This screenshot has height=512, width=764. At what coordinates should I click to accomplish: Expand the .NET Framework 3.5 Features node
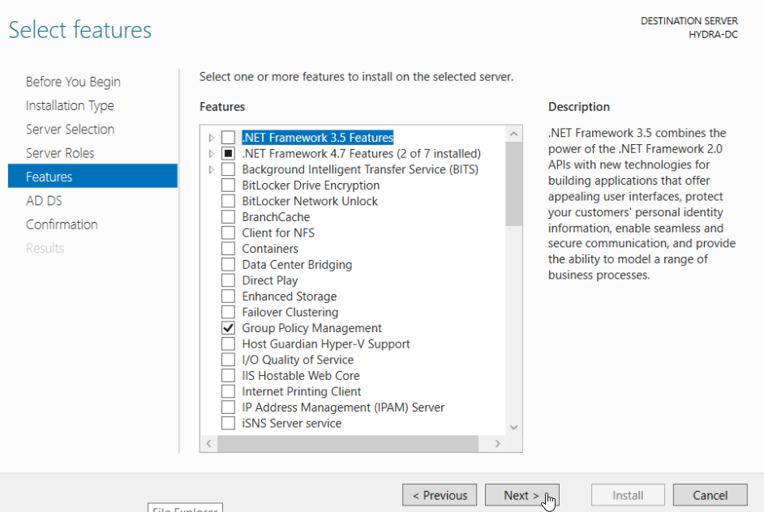212,138
